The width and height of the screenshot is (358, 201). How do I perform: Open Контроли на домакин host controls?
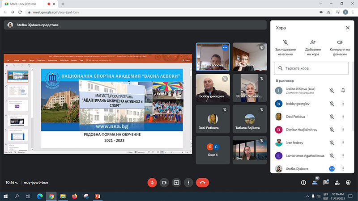(x=340, y=48)
